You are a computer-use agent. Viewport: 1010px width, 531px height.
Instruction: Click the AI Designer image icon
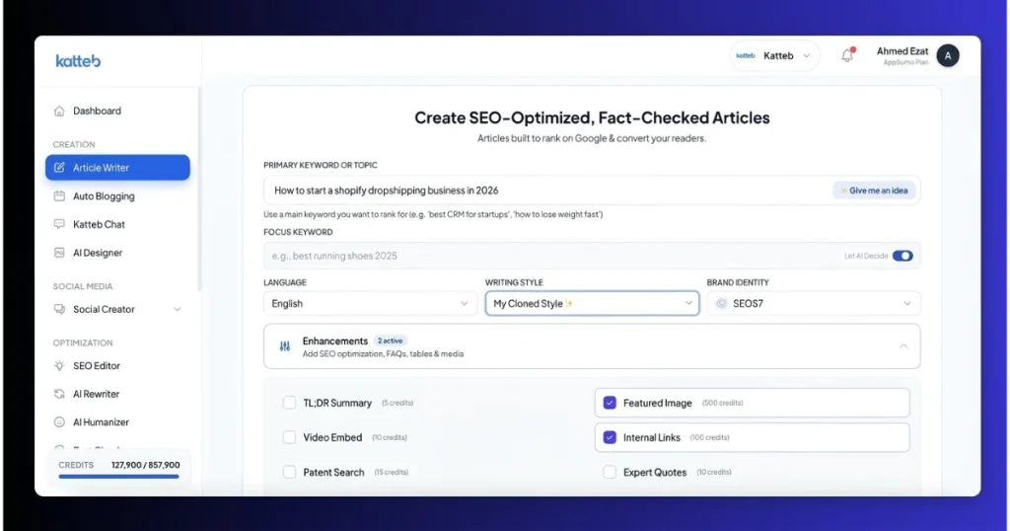(59, 253)
